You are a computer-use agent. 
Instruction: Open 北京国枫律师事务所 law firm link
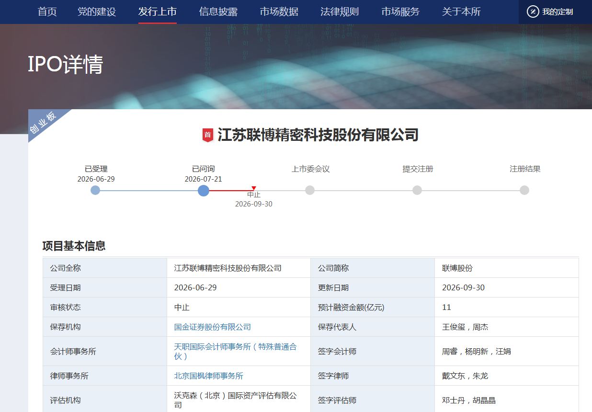209,376
